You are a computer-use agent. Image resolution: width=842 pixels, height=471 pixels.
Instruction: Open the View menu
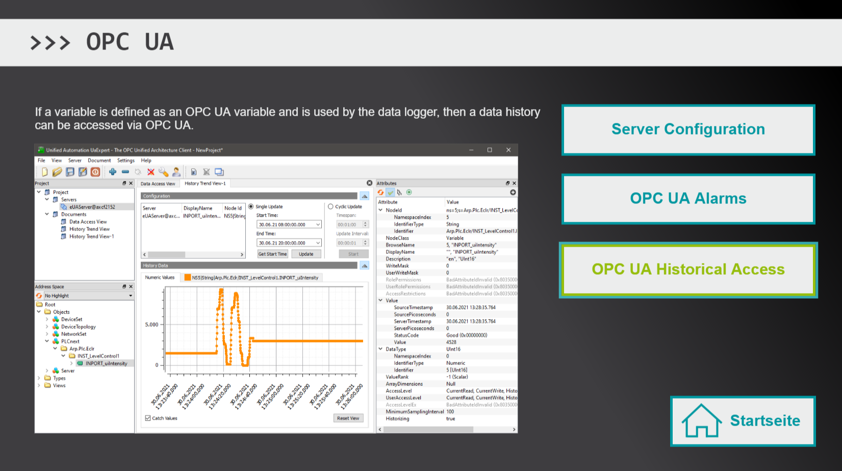[57, 160]
